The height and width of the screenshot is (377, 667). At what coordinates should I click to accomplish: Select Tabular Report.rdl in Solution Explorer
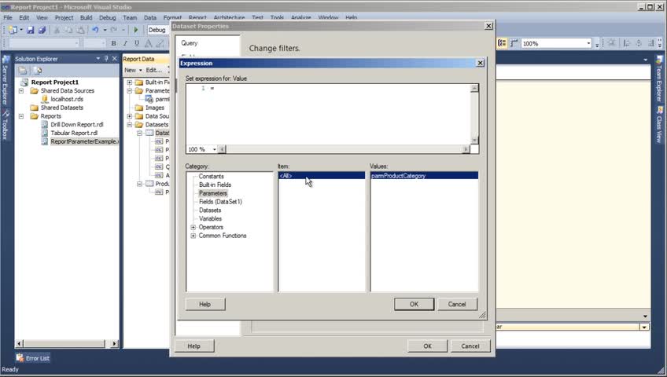(x=74, y=133)
